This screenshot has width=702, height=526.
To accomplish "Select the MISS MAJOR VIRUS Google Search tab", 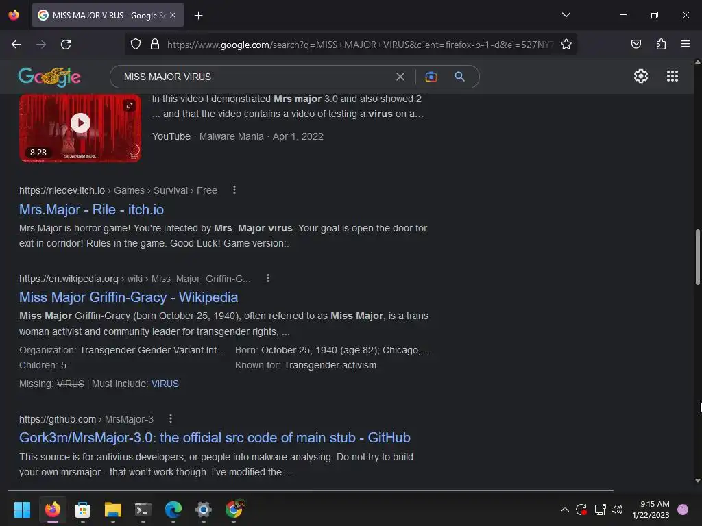I will pyautogui.click(x=108, y=15).
